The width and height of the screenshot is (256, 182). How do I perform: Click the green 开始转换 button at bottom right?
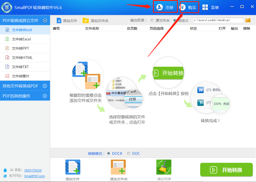pos(226,170)
